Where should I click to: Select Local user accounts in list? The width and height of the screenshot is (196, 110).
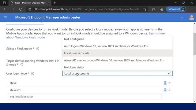point(117,53)
